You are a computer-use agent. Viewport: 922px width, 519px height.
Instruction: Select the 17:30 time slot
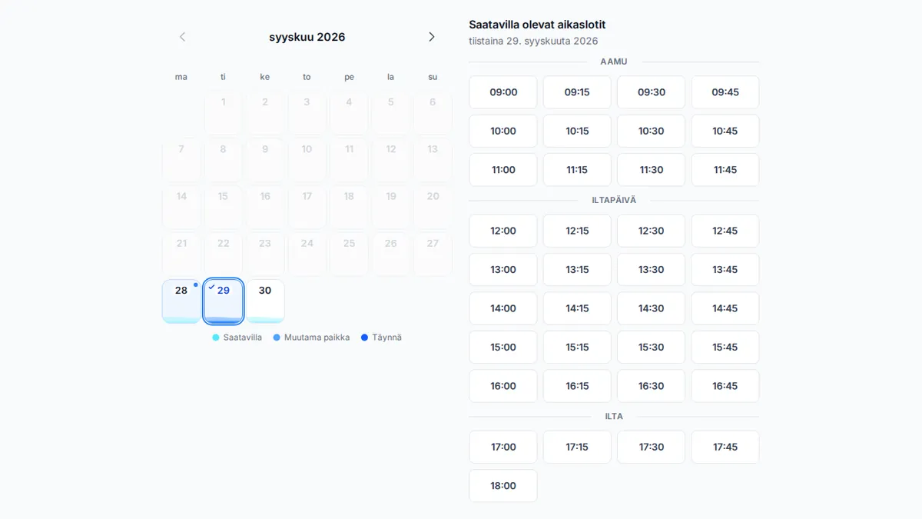[x=651, y=447]
